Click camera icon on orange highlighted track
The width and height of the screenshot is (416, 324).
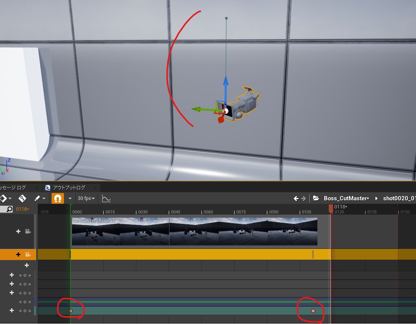click(x=28, y=255)
